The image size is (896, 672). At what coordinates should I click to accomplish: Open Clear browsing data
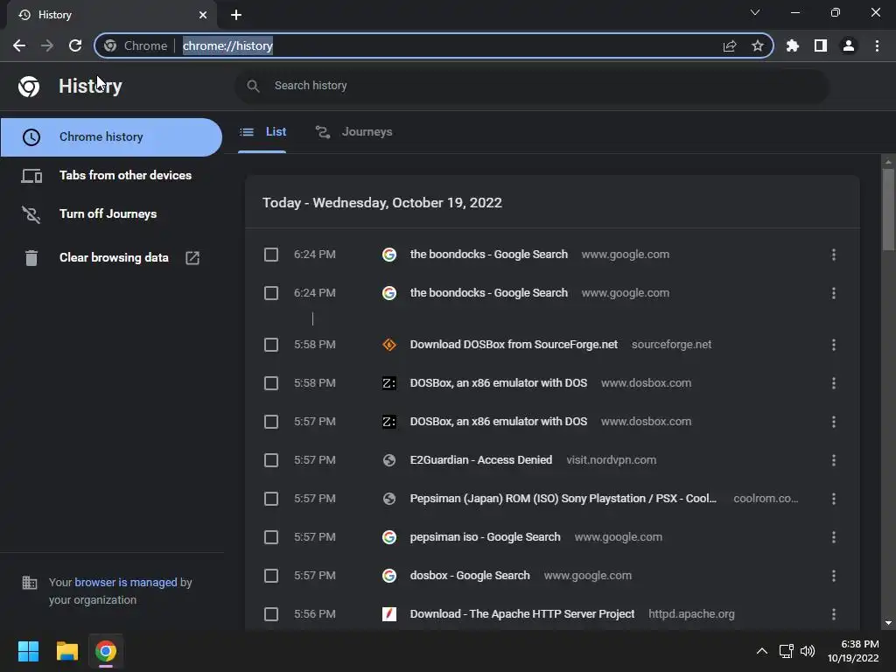tap(111, 258)
